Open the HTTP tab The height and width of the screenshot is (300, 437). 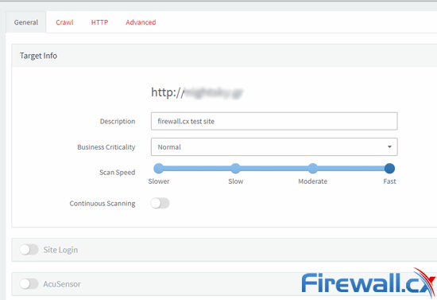[99, 22]
